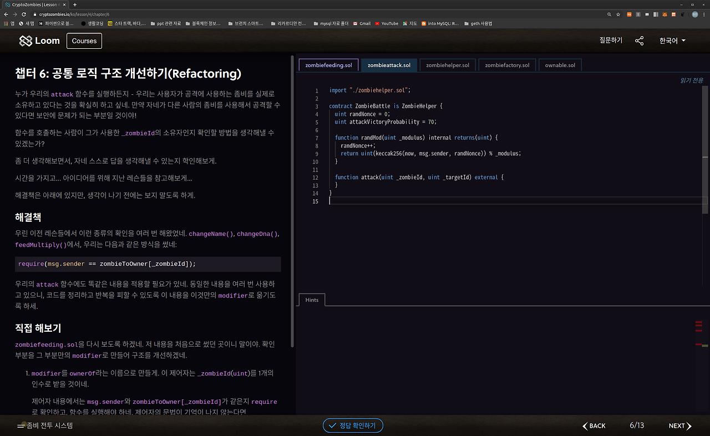Click the zoom magnifier icon in address bar

click(x=609, y=14)
